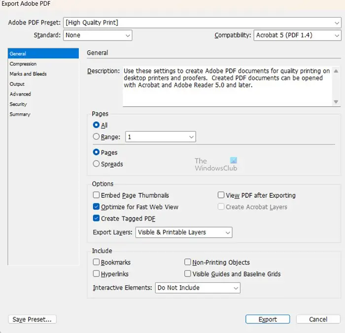Select the Pages export radio button
Screen dimensions: 345x333
(x=96, y=152)
